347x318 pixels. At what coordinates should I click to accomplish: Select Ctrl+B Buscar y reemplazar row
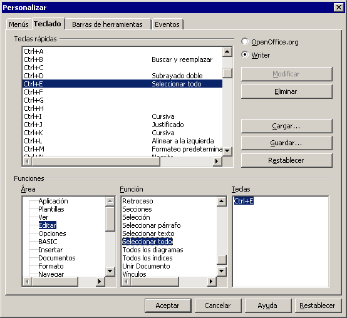point(122,59)
